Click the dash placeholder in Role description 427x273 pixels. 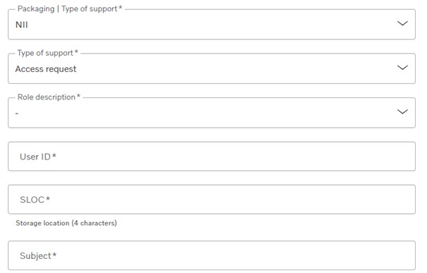pos(17,114)
